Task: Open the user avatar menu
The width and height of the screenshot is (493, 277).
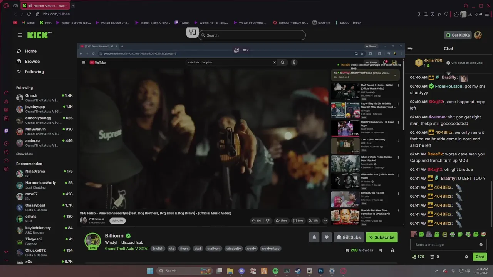Action: 478,35
